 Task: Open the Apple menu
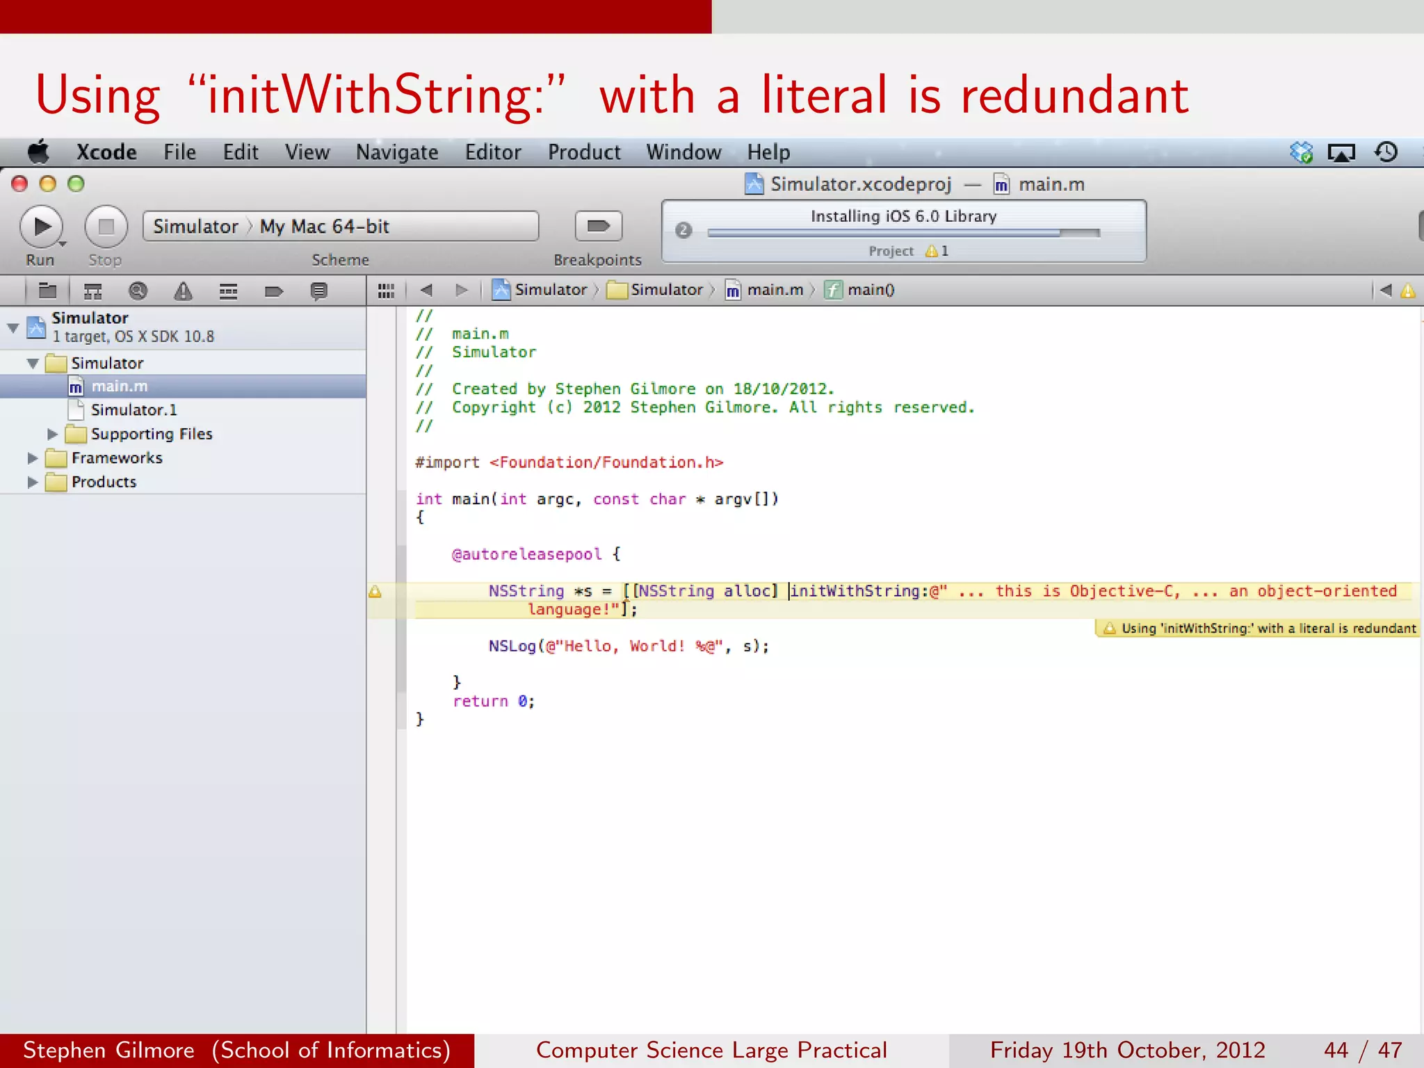tap(39, 152)
